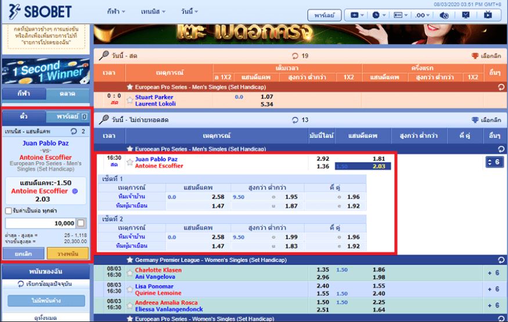Select the พาร์เลย์ 0 bet slip tab
Image resolution: width=508 pixels, height=322 pixels.
67,117
